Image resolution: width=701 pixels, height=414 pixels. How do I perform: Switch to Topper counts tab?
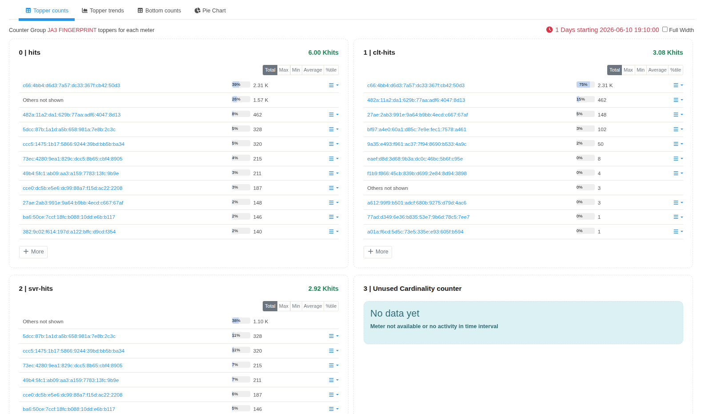(47, 11)
